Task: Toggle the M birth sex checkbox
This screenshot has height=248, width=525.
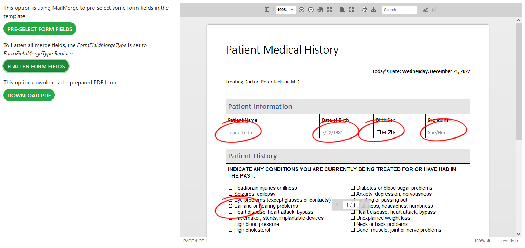Action: point(379,132)
